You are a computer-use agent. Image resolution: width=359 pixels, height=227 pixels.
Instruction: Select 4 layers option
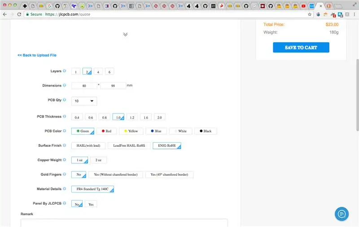[98, 72]
